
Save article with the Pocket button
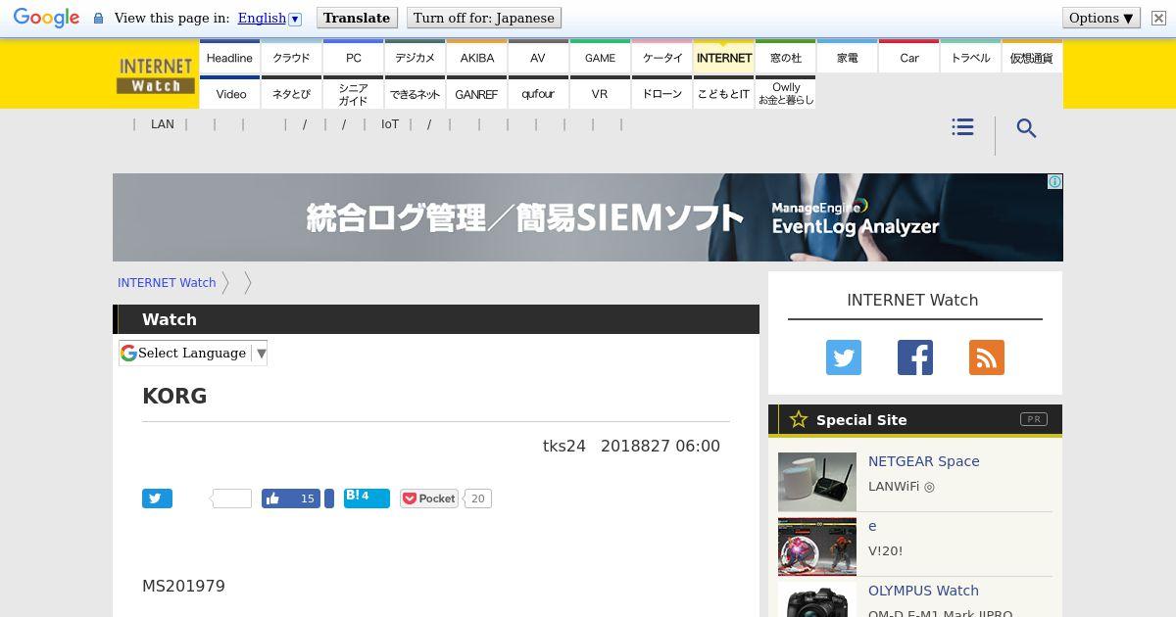[429, 498]
